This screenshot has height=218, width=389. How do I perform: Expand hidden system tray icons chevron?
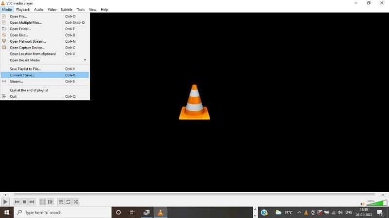pos(299,212)
